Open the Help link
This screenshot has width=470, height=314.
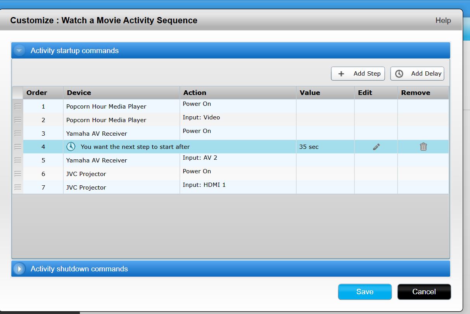(x=443, y=21)
